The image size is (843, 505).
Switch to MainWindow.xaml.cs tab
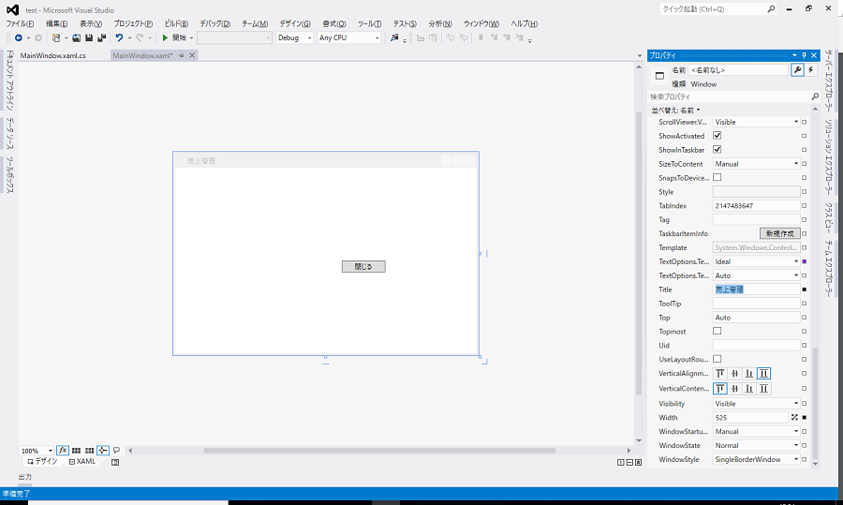pyautogui.click(x=53, y=55)
